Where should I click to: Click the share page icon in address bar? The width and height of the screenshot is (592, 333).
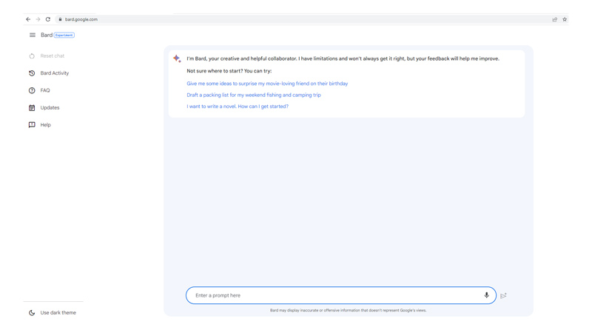(x=554, y=19)
